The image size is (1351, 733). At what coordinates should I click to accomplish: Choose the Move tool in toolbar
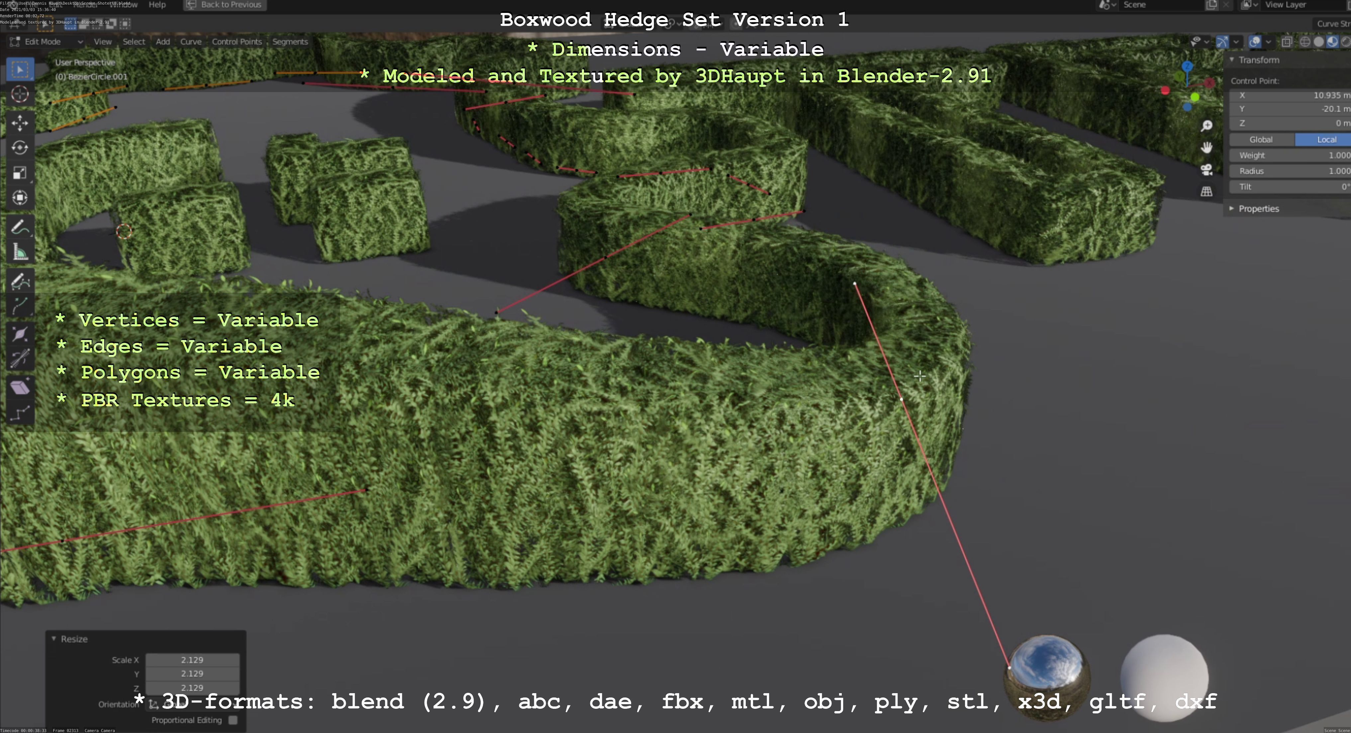[x=20, y=123]
